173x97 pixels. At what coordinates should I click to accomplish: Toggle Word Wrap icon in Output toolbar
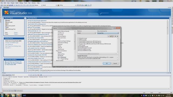[41, 75]
